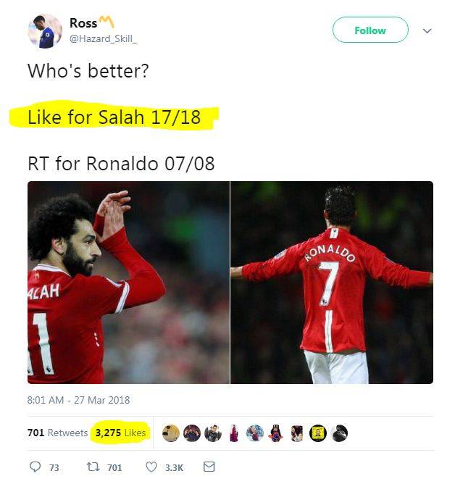Click the 3.3K likes count

pyautogui.click(x=174, y=468)
